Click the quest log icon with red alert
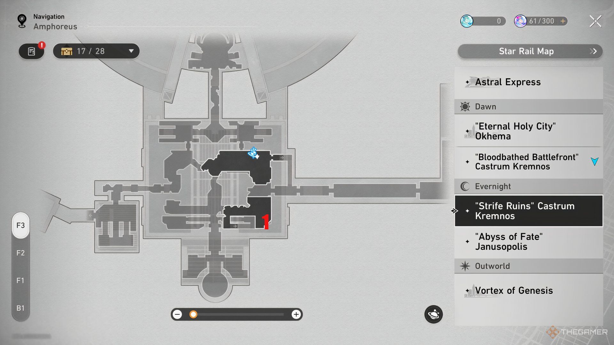Viewport: 614px width, 345px height. click(x=32, y=51)
